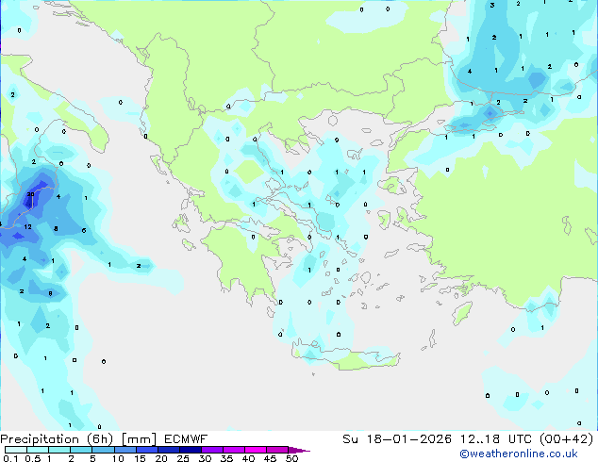Click the 'ECMWF' model label

click(186, 439)
